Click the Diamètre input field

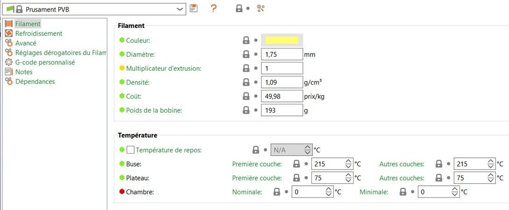282,54
